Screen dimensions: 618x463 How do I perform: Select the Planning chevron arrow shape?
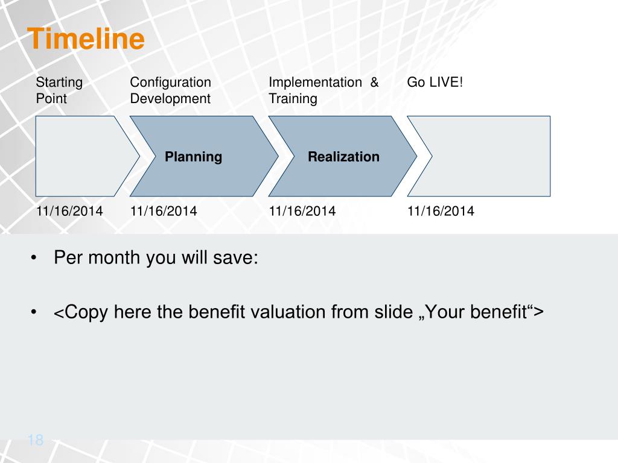(204, 156)
